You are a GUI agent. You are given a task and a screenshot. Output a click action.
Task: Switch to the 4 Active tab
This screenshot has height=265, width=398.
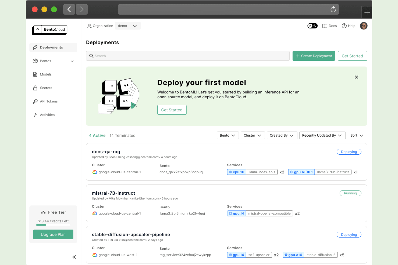coord(97,135)
